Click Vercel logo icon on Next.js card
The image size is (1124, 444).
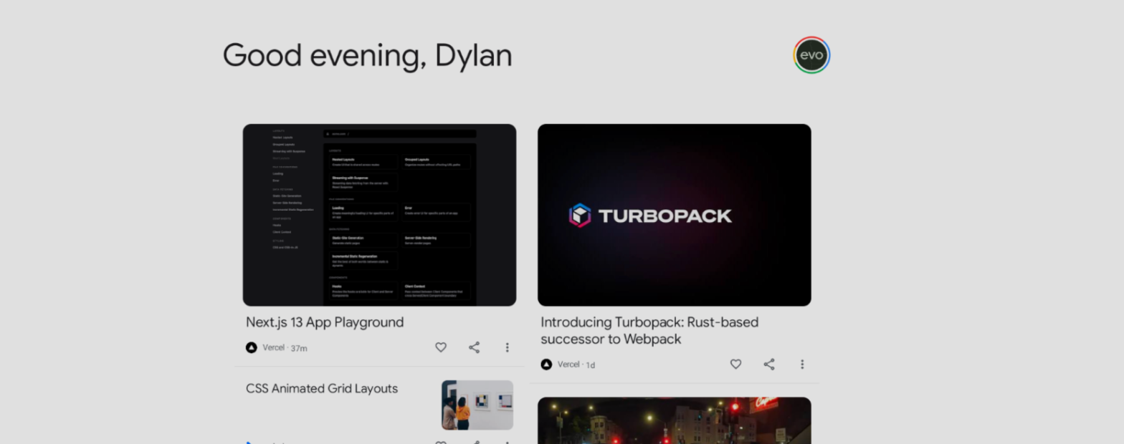tap(252, 348)
